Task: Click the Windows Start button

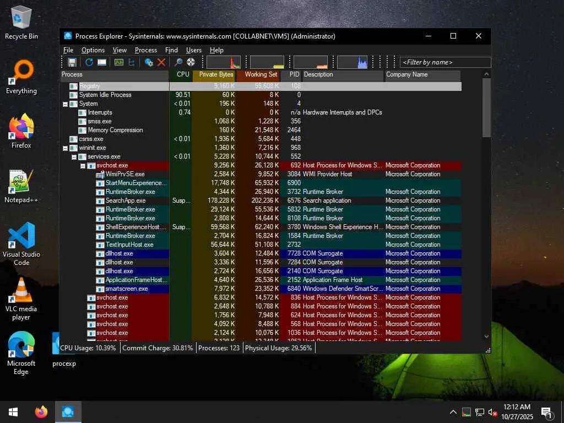Action: click(x=13, y=412)
